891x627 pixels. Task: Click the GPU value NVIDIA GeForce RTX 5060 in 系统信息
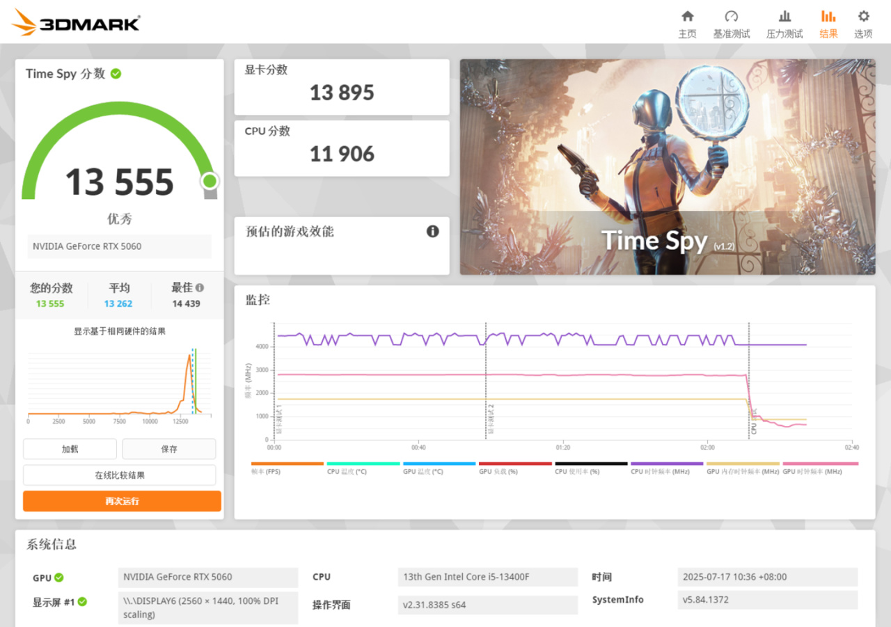(208, 577)
